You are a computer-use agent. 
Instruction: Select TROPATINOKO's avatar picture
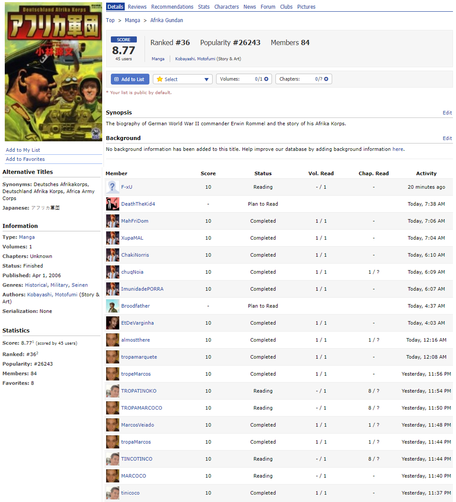click(113, 391)
